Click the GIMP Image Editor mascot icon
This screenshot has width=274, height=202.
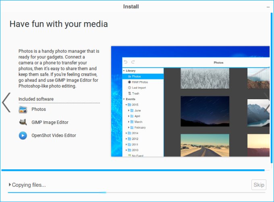23,123
